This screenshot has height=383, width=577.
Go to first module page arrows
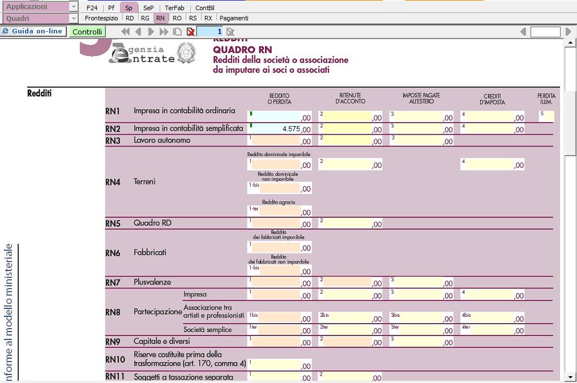tap(126, 32)
